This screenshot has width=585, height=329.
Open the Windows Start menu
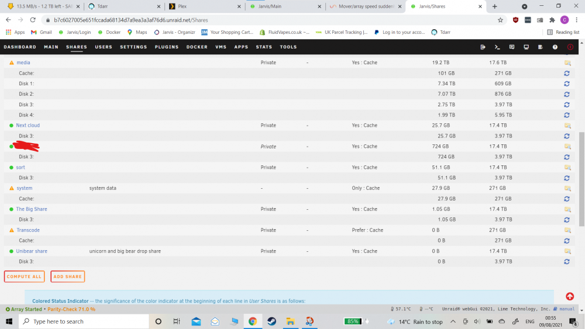(x=9, y=321)
